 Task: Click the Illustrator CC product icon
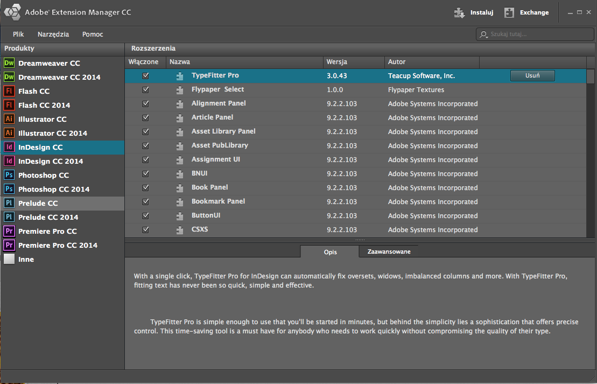coord(9,119)
